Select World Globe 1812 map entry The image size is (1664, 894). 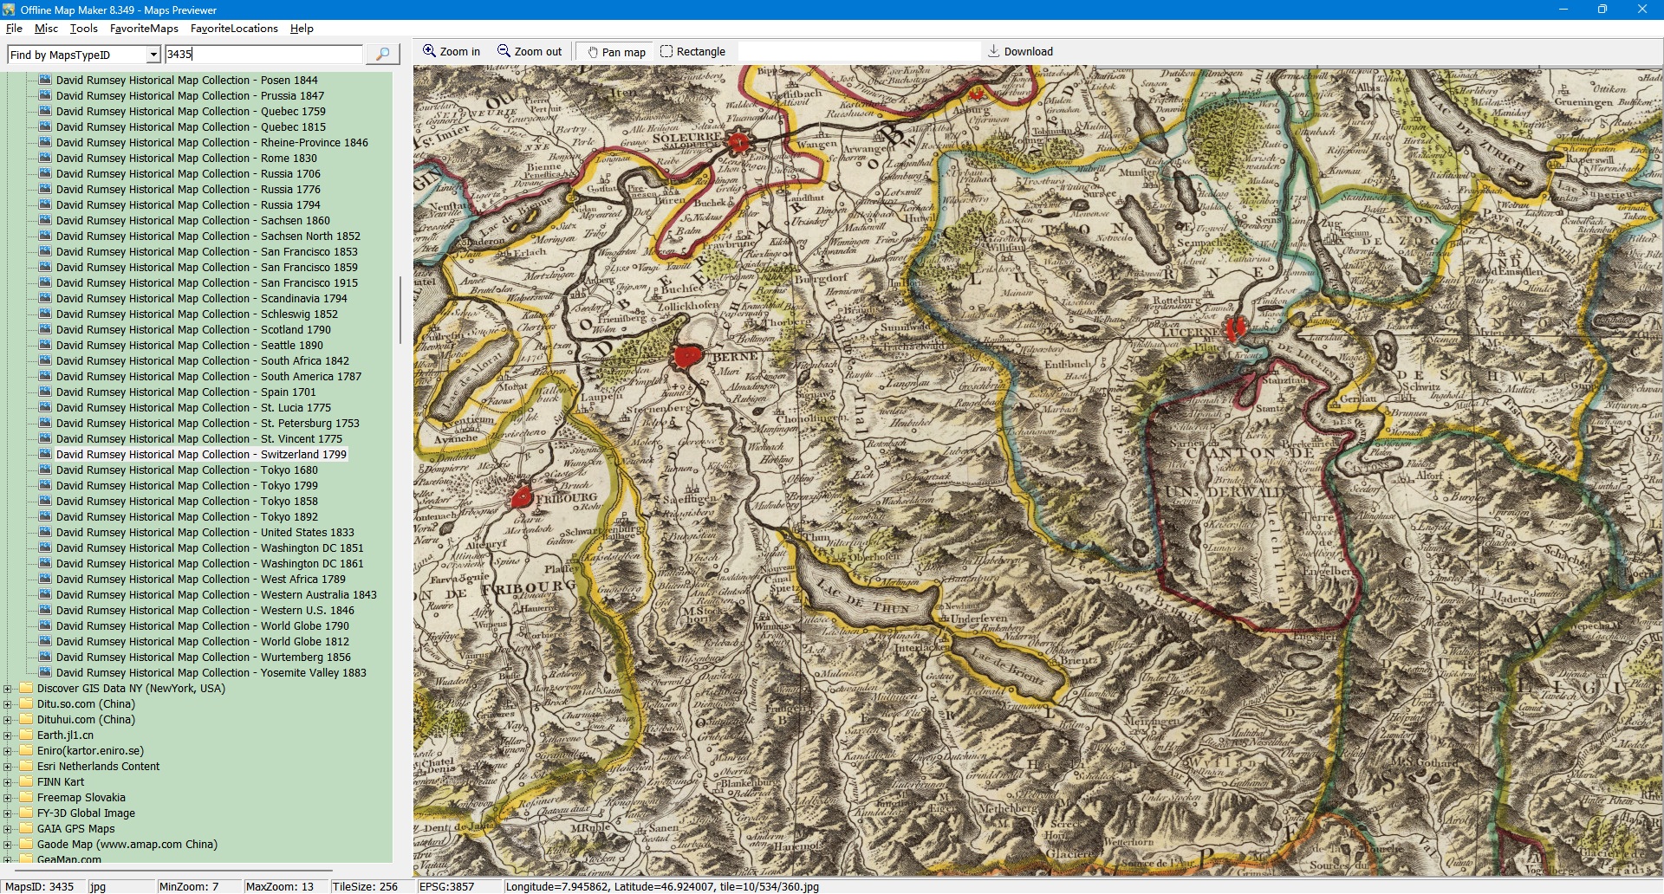202,642
